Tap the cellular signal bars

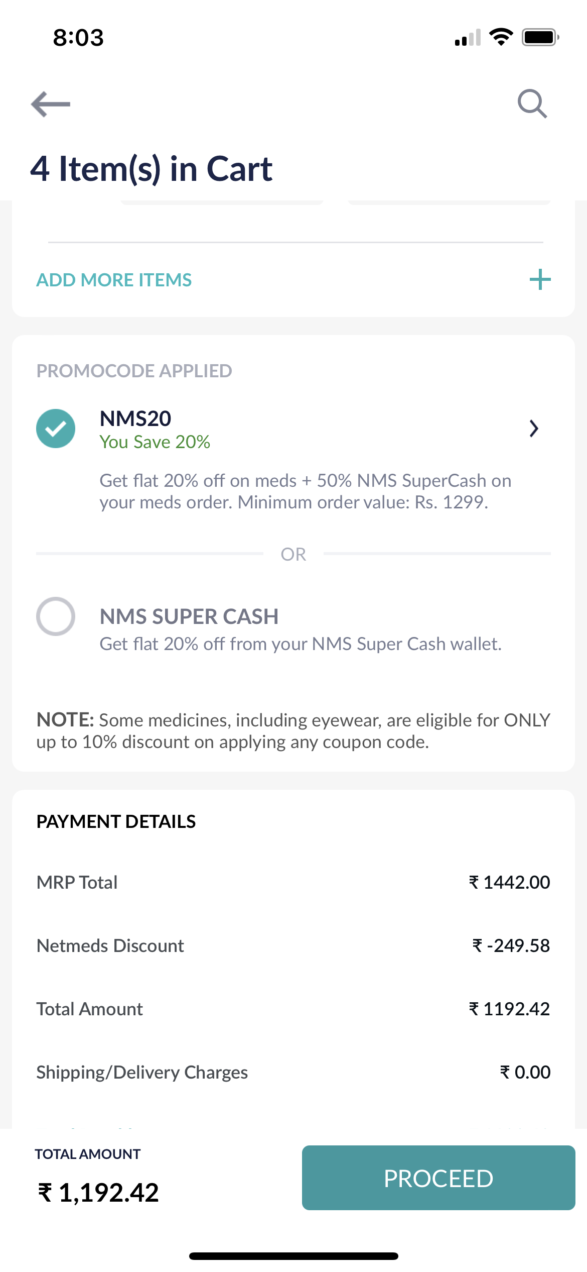tap(468, 38)
